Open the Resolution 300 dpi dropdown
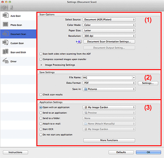 tap(109, 36)
